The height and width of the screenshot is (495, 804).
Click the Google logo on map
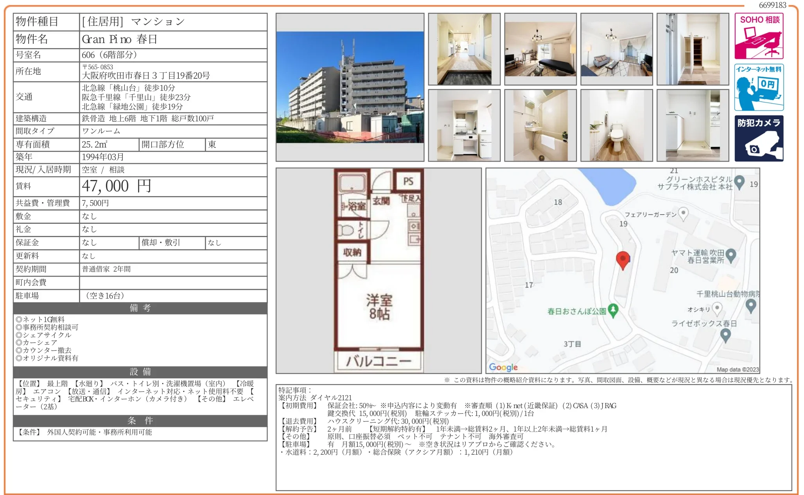point(503,367)
